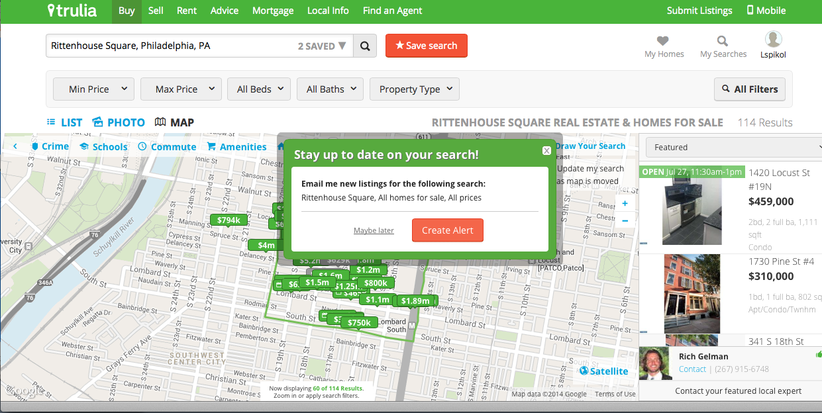The image size is (822, 413).
Task: Click Terms of Use map link
Action: pos(615,394)
